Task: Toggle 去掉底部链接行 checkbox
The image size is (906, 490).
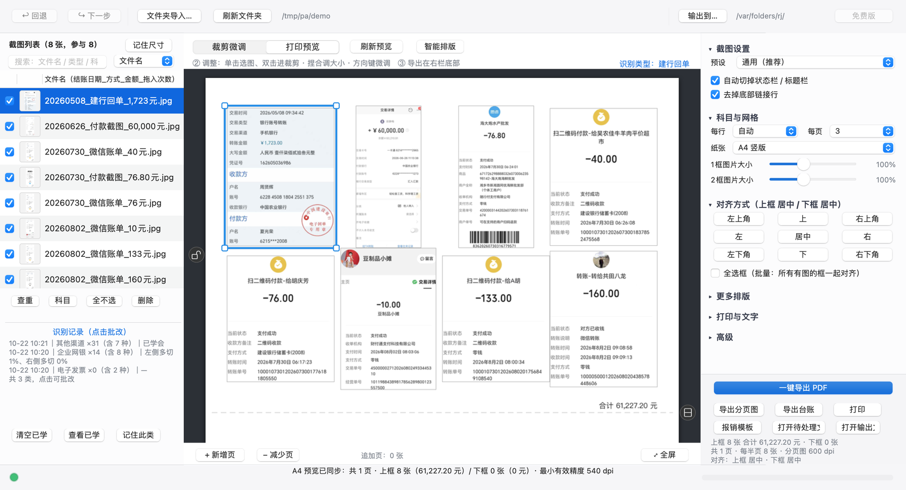Action: tap(715, 95)
